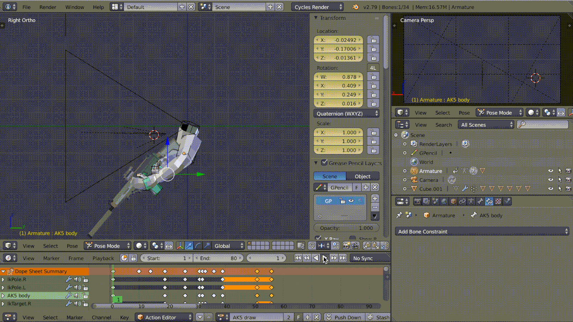573x322 pixels.
Task: Toggle the Grease Pencil Layers checkbox
Action: [x=324, y=163]
